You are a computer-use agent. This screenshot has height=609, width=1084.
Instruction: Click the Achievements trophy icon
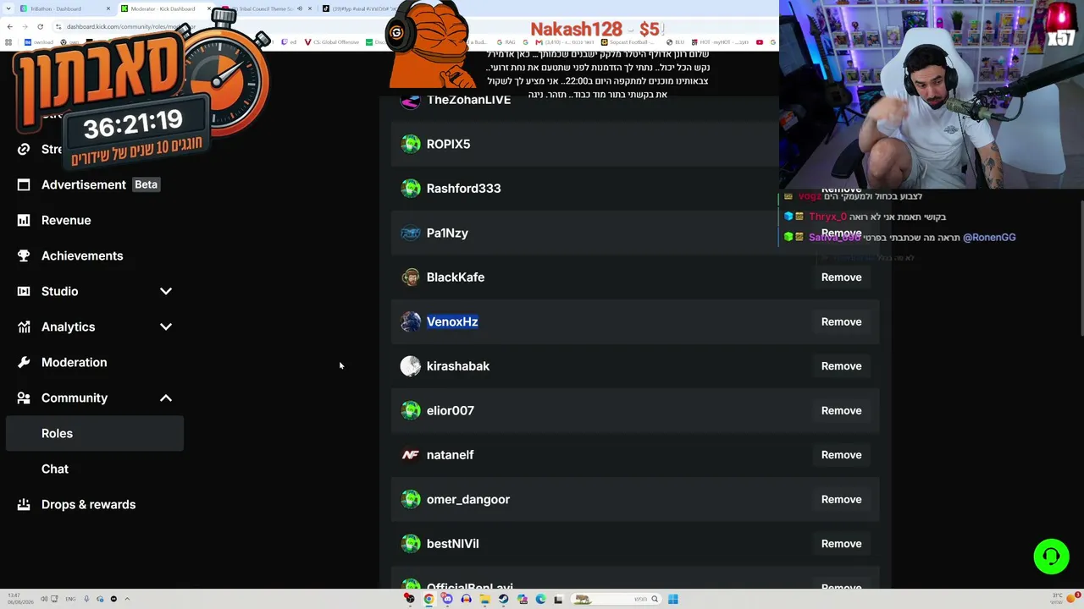[24, 255]
